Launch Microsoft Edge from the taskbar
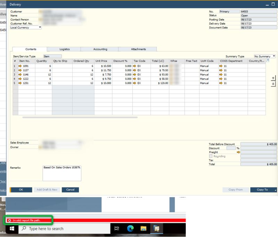The width and height of the screenshot is (278, 237). 131,228
